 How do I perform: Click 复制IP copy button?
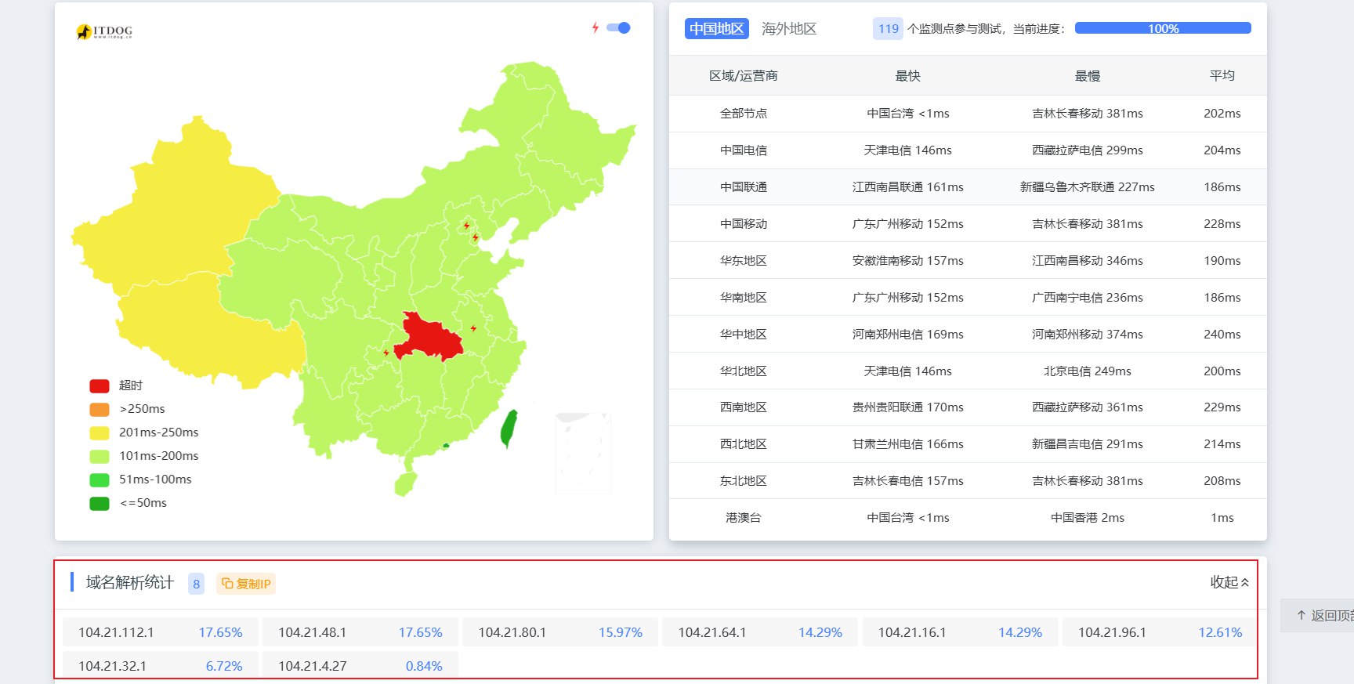tap(246, 584)
